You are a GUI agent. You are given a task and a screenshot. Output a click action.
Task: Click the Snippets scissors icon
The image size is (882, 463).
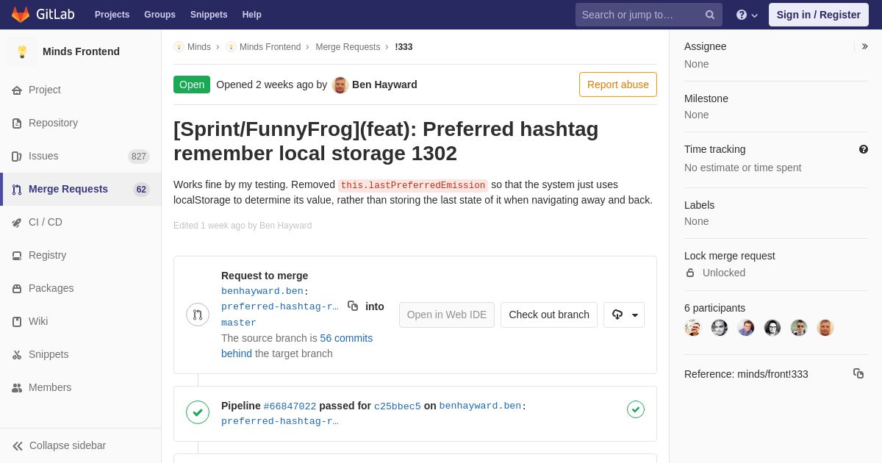17,355
